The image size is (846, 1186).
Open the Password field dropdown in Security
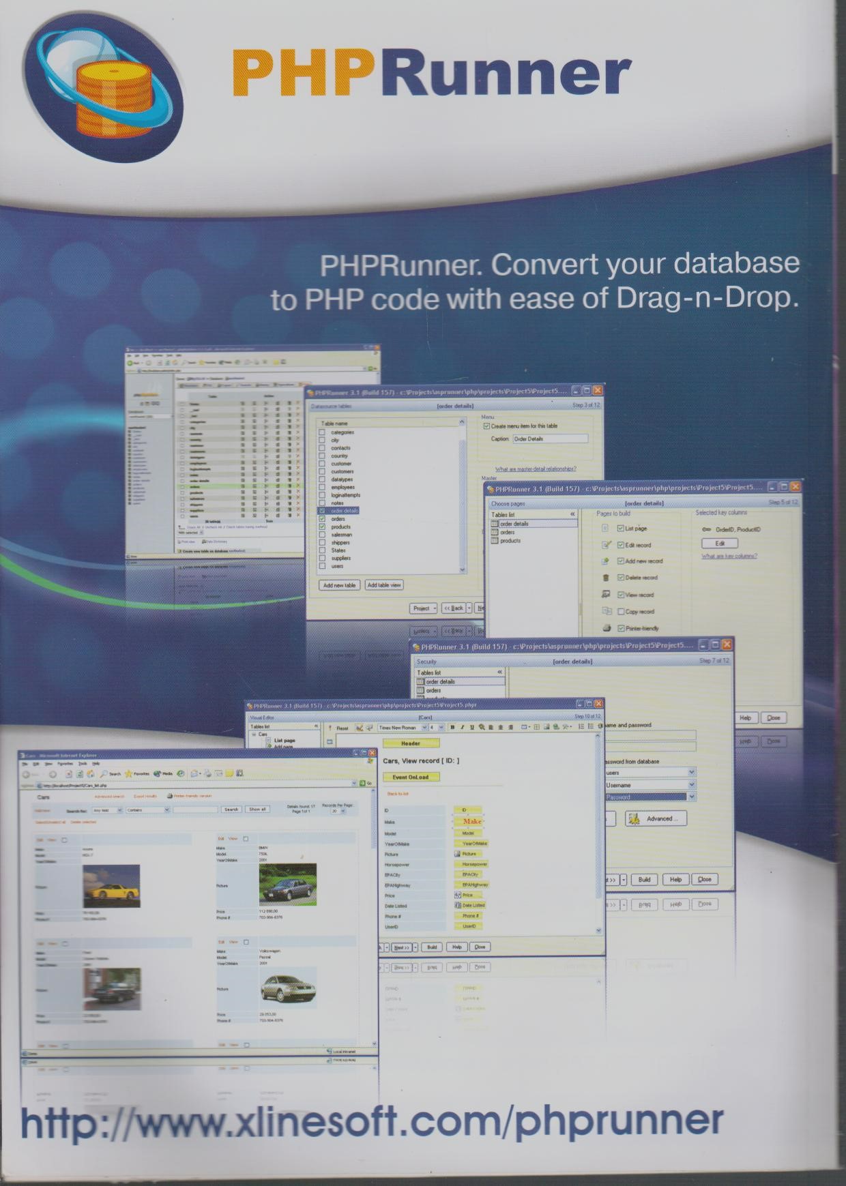click(x=692, y=797)
